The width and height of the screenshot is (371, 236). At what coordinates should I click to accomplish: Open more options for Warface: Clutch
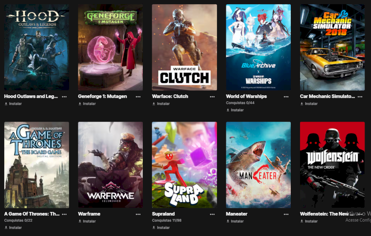pyautogui.click(x=212, y=97)
